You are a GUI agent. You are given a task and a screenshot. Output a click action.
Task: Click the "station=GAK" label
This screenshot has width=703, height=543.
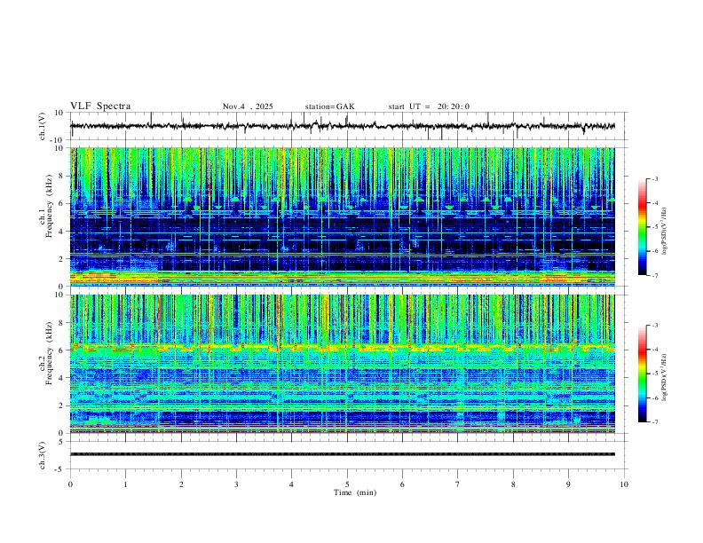point(329,106)
